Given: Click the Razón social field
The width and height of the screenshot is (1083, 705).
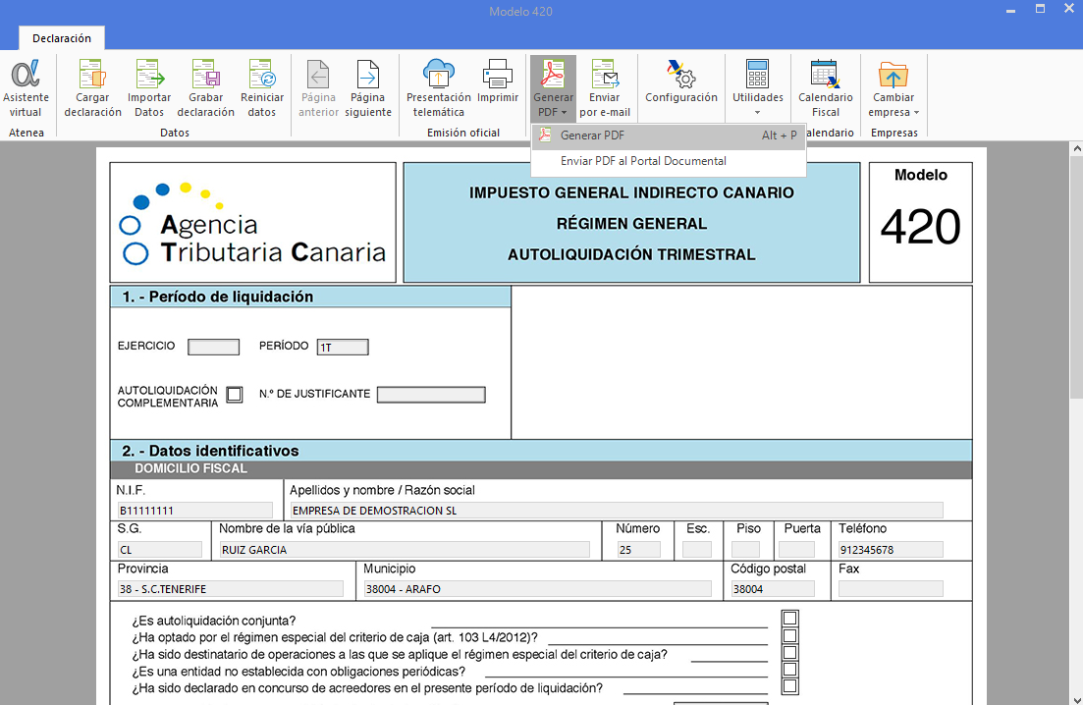Looking at the screenshot, I should (616, 511).
